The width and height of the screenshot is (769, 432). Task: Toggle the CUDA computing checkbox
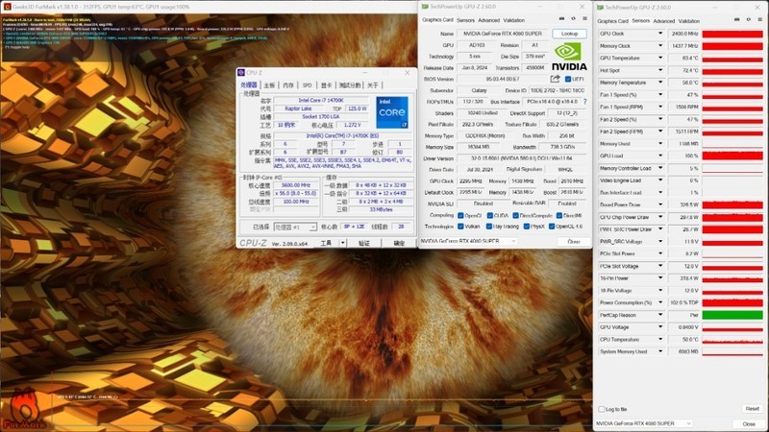[489, 215]
